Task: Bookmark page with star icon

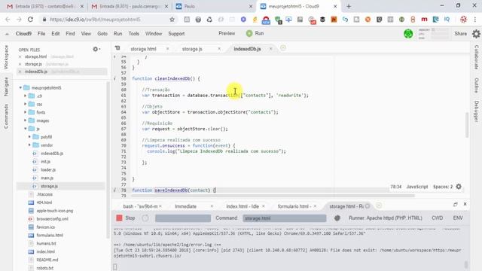Action: click(x=172, y=20)
